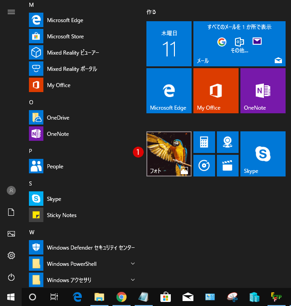Open My Office in the app list

click(x=82, y=85)
